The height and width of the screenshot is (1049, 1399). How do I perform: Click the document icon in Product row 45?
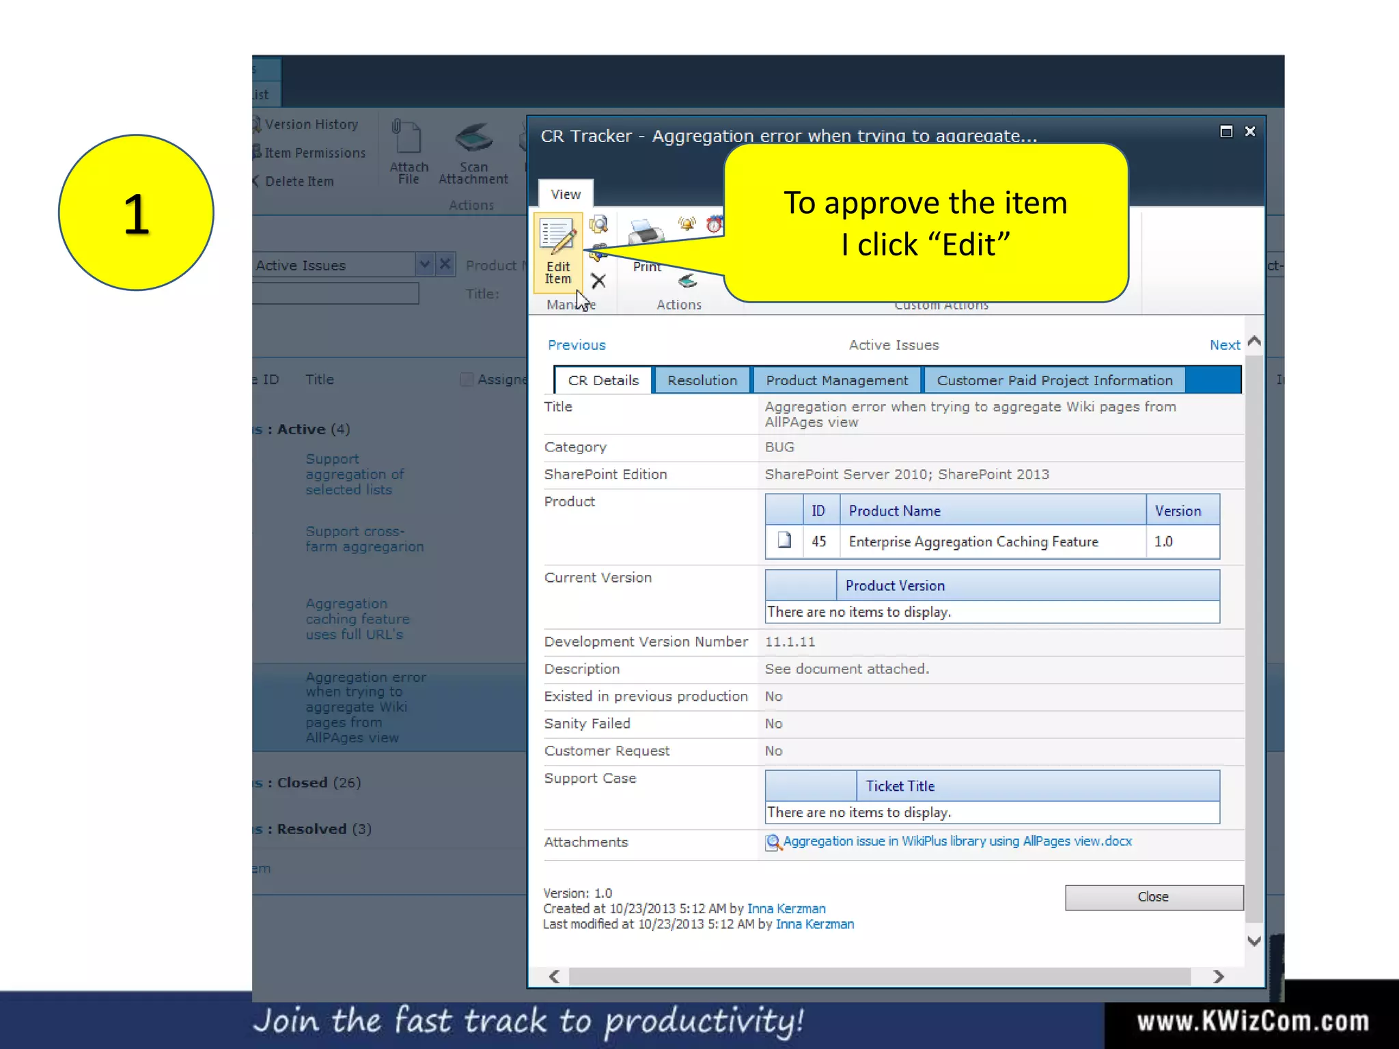point(784,541)
